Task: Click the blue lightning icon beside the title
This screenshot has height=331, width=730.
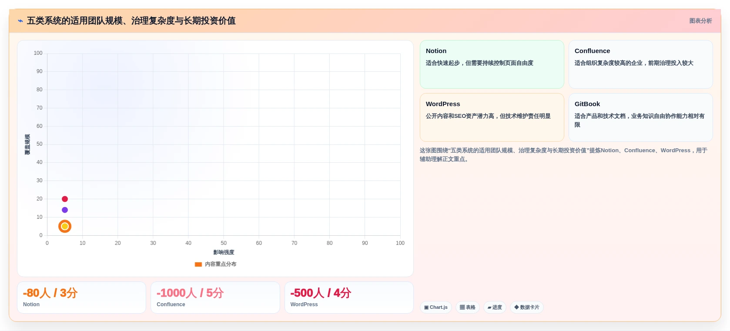Action: point(20,21)
